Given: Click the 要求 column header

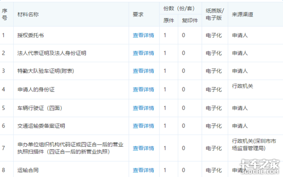Looking at the screenshot, I should (x=138, y=15).
